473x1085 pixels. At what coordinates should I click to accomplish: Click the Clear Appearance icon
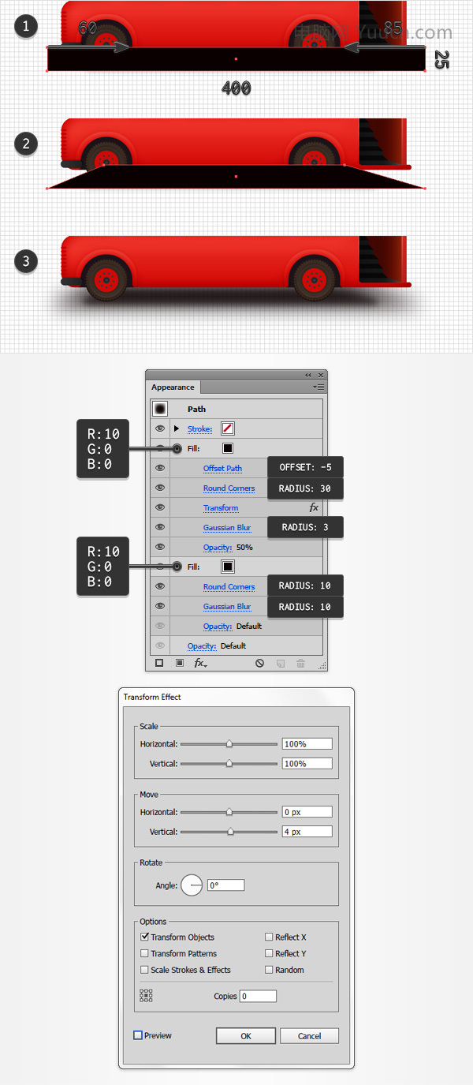259,664
